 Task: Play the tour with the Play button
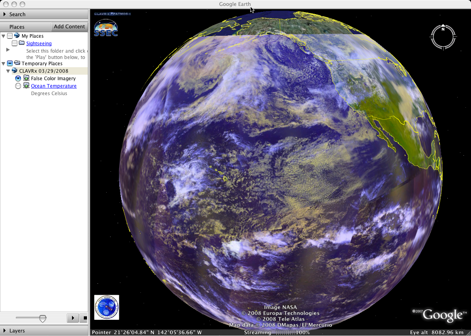[73, 318]
